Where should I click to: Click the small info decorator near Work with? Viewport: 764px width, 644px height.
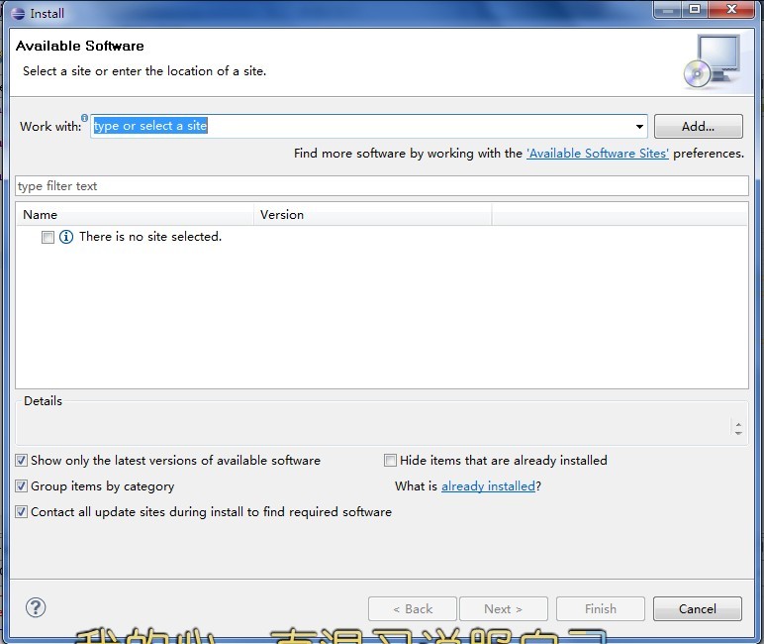pyautogui.click(x=85, y=118)
